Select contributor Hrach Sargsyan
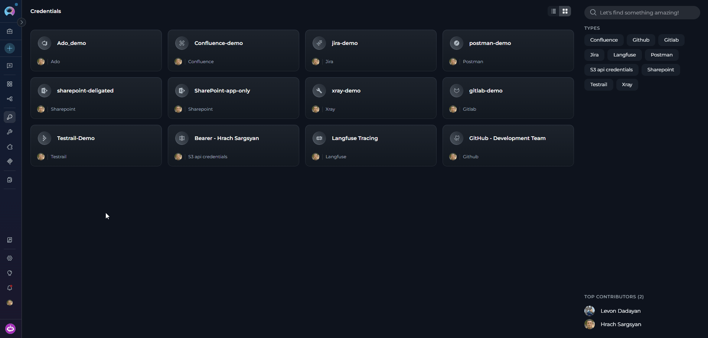 [613, 324]
